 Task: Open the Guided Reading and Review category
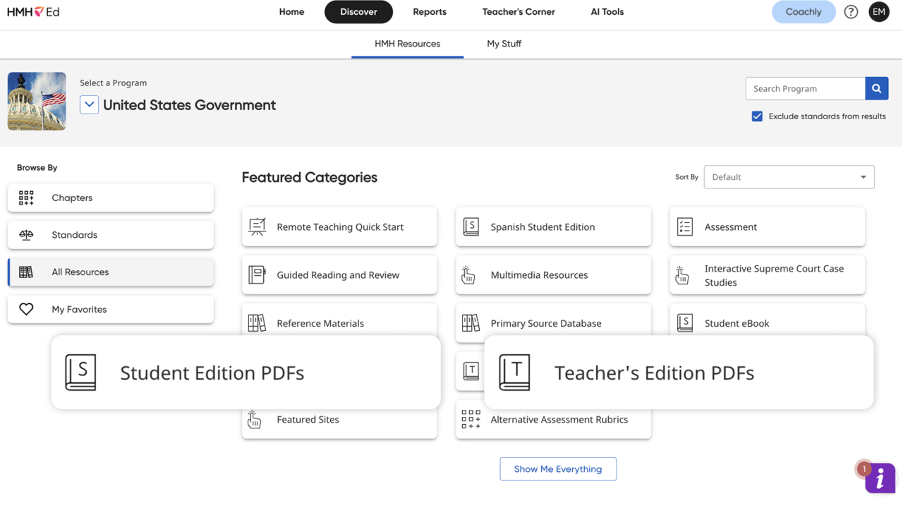click(339, 274)
